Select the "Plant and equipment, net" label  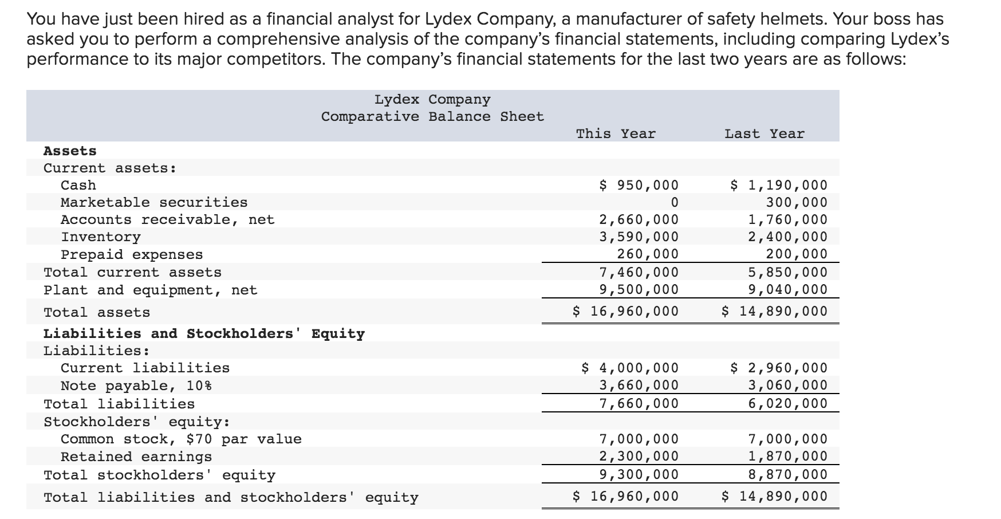coord(151,290)
